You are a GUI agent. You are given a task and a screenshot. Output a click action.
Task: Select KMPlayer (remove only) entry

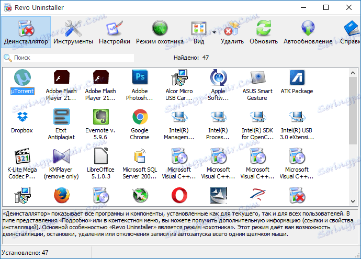coord(61,164)
